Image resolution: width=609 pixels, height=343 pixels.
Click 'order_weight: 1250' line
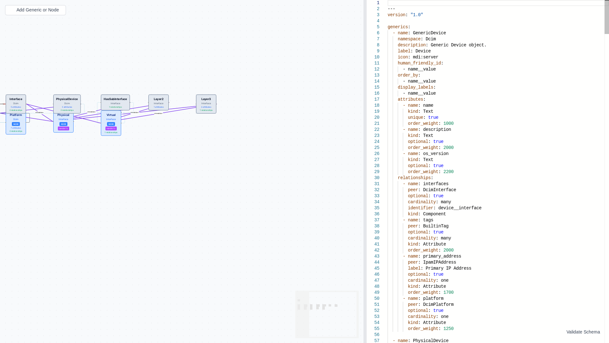tap(431, 329)
